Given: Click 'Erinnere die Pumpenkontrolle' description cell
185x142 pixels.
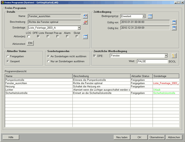Looking at the screenshot, I should pyautogui.click(x=101, y=80).
